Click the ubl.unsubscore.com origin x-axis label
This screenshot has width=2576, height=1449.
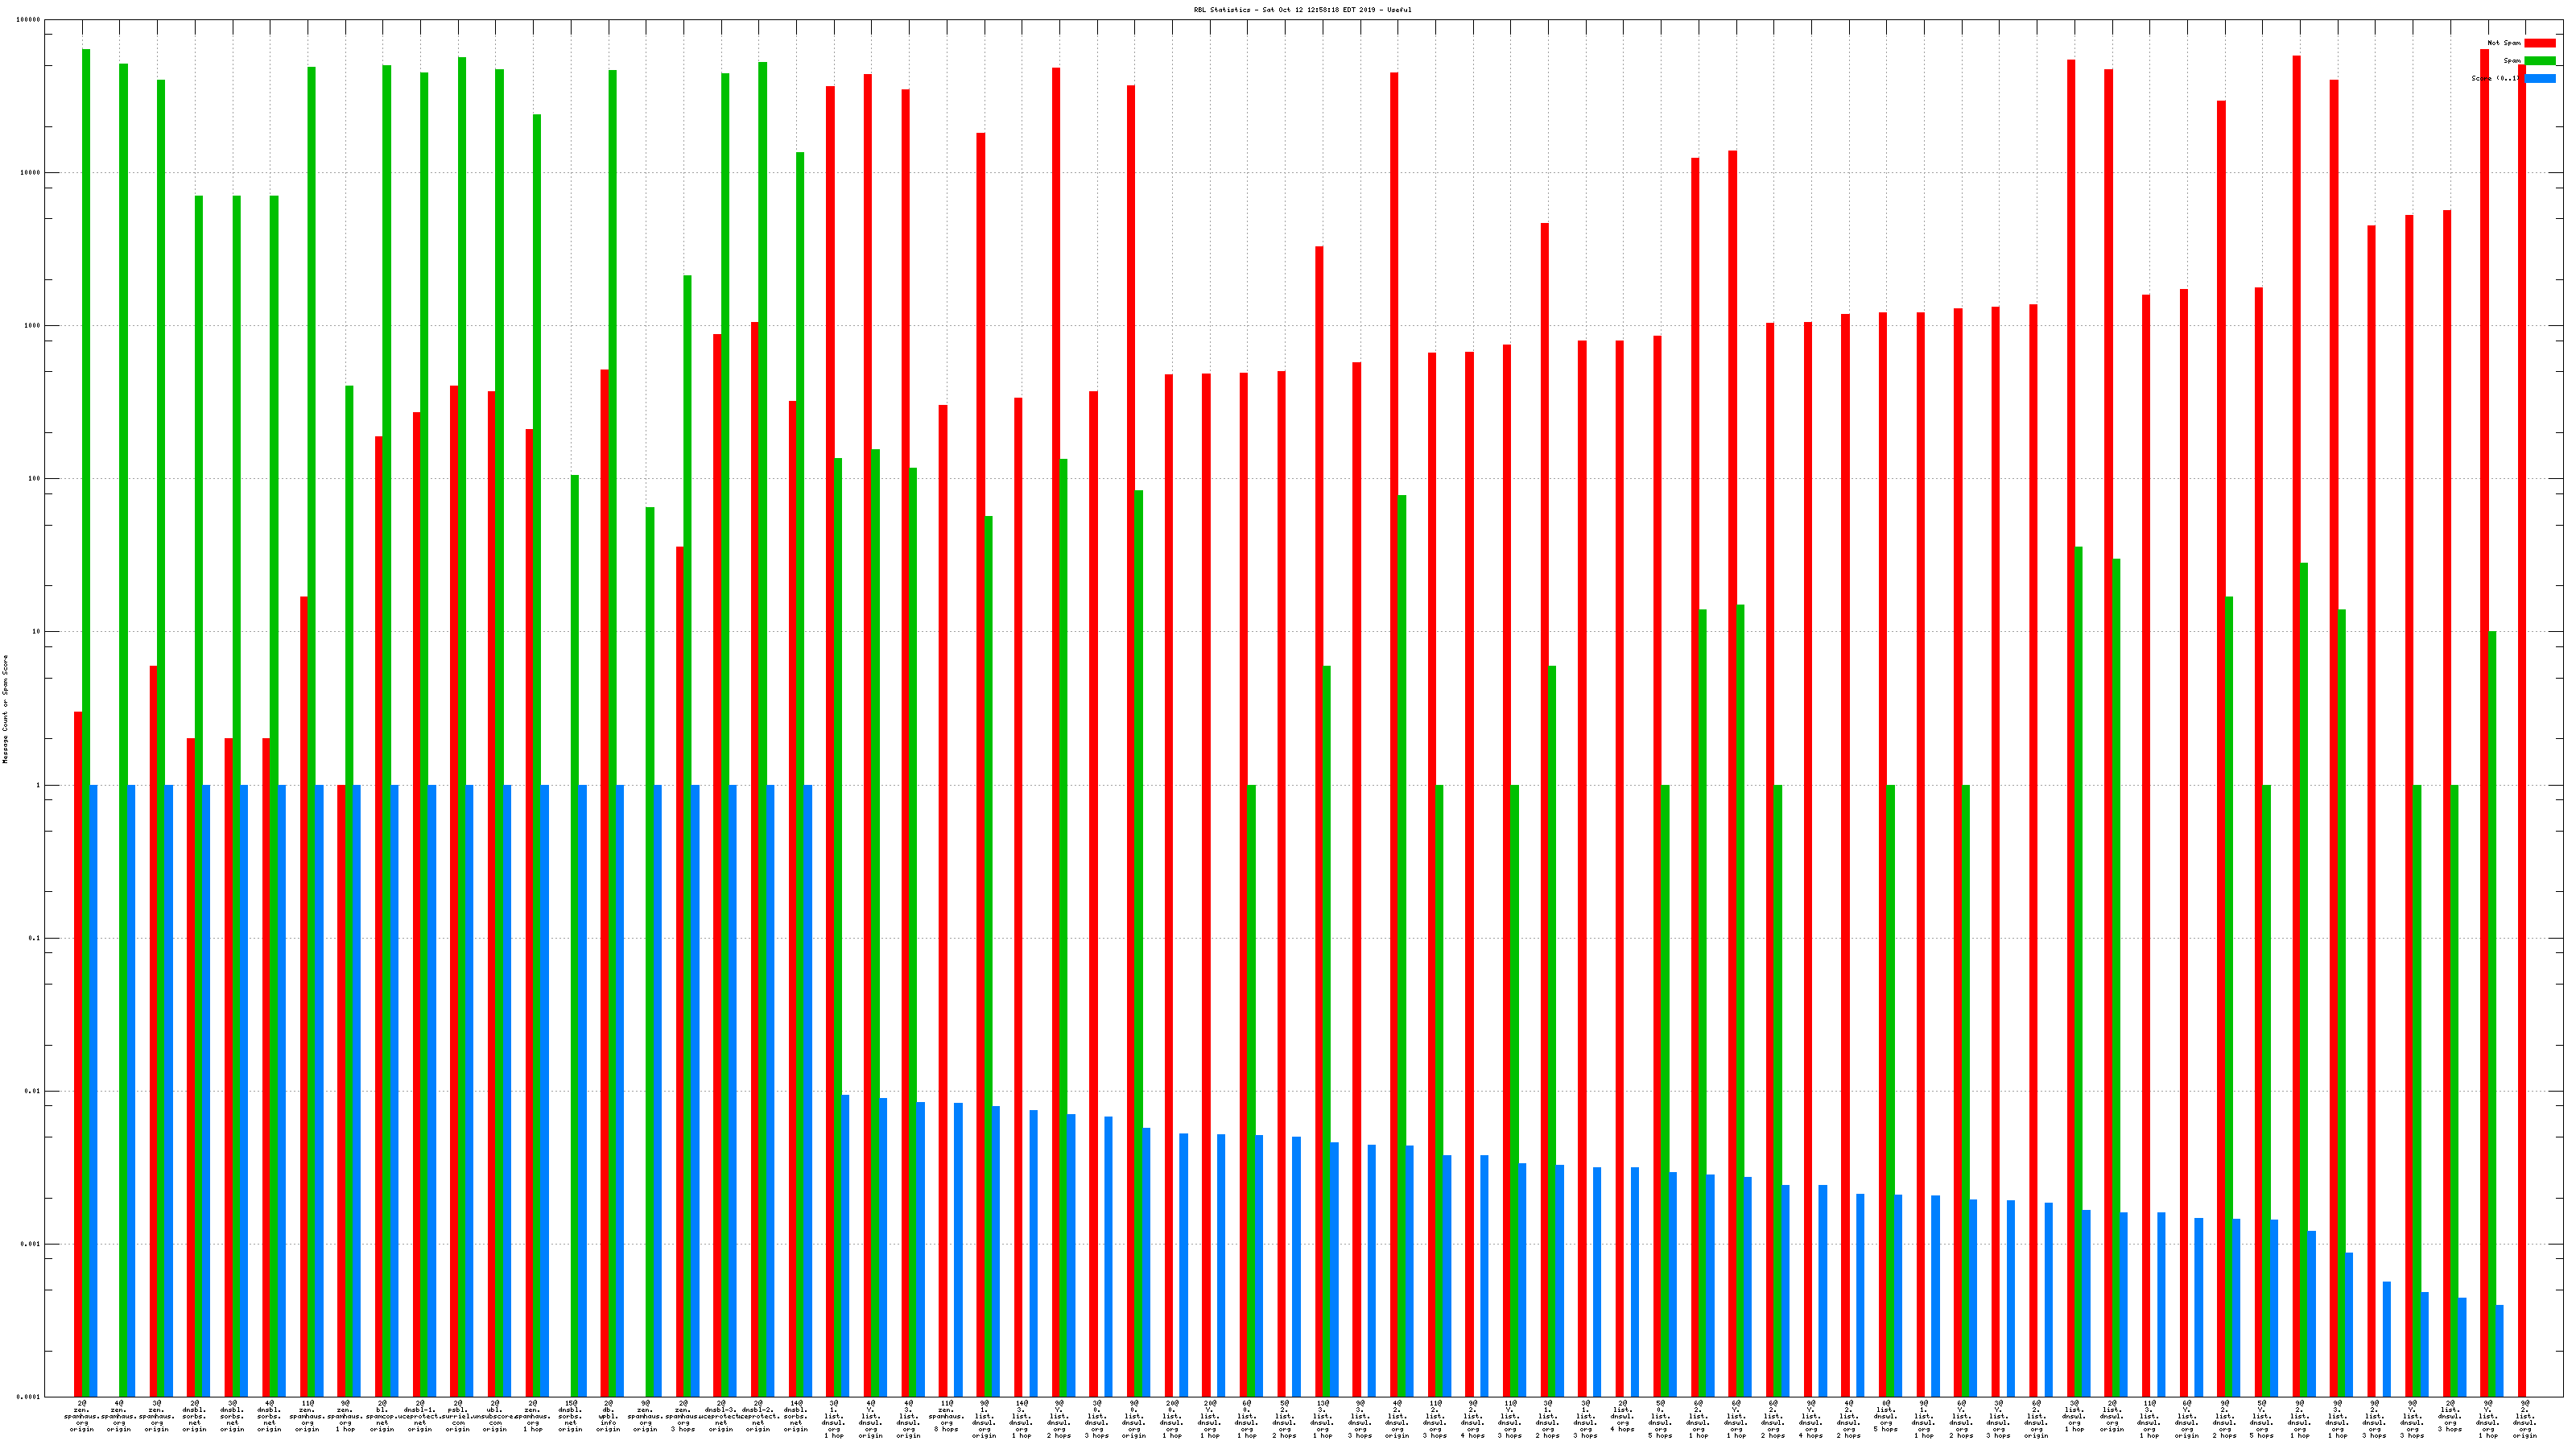pyautogui.click(x=495, y=1416)
